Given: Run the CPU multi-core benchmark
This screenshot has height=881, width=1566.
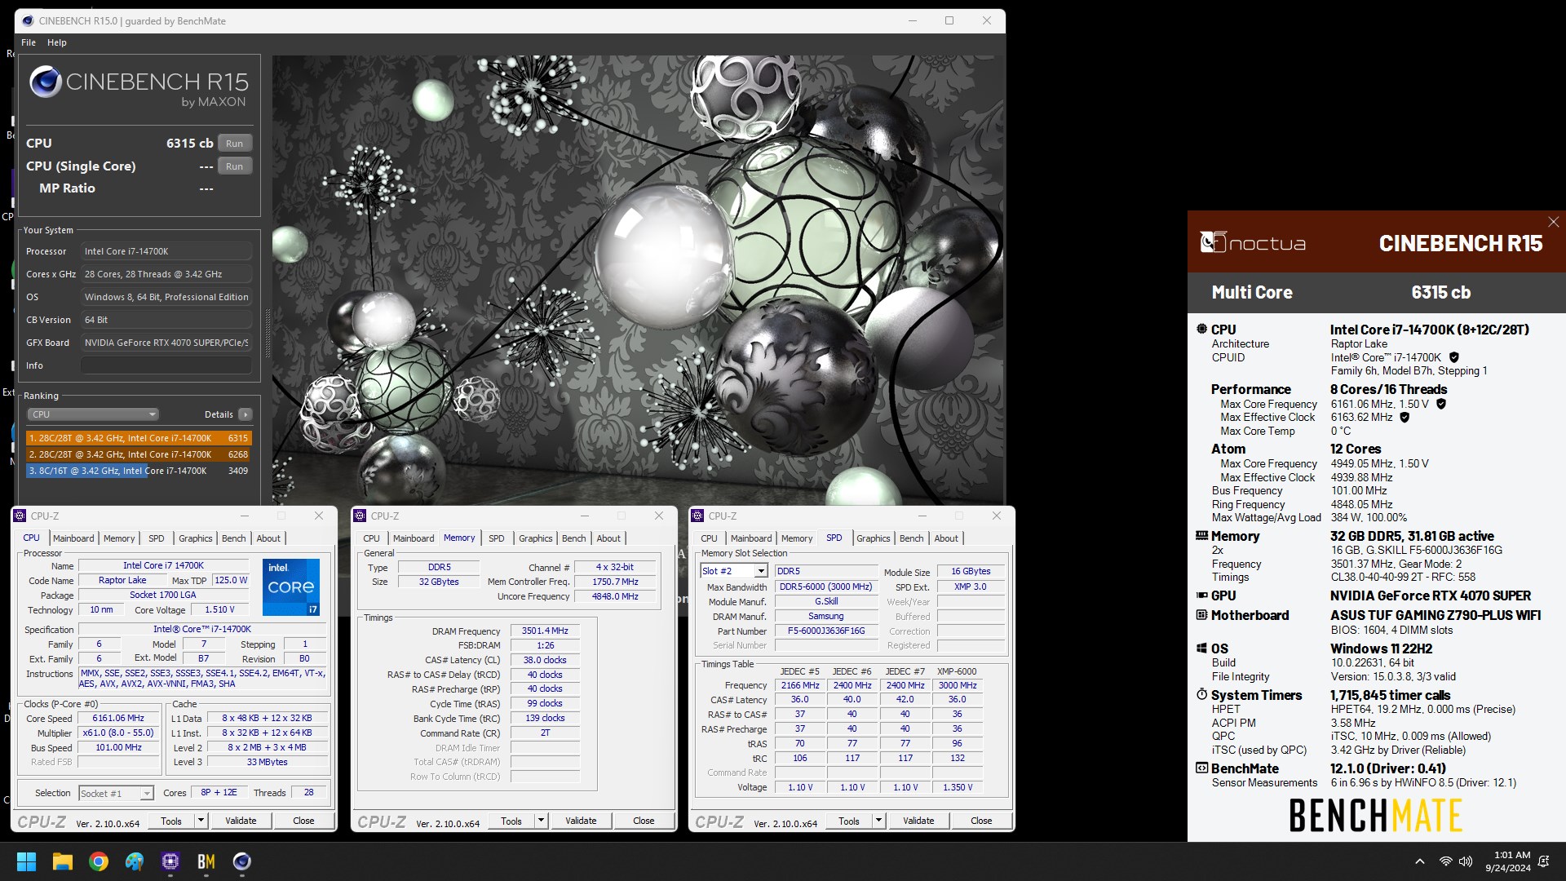Looking at the screenshot, I should (235, 143).
